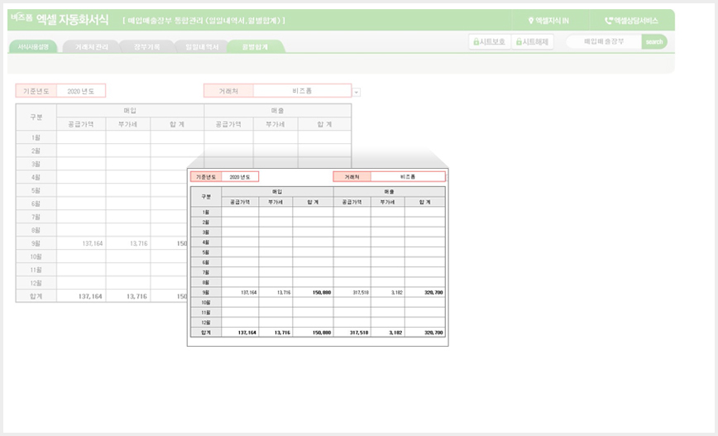Select the 1월 row label in the background table

[36, 137]
